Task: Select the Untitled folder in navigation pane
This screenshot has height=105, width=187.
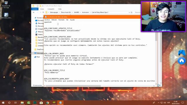Action: pyautogui.click(x=39, y=46)
